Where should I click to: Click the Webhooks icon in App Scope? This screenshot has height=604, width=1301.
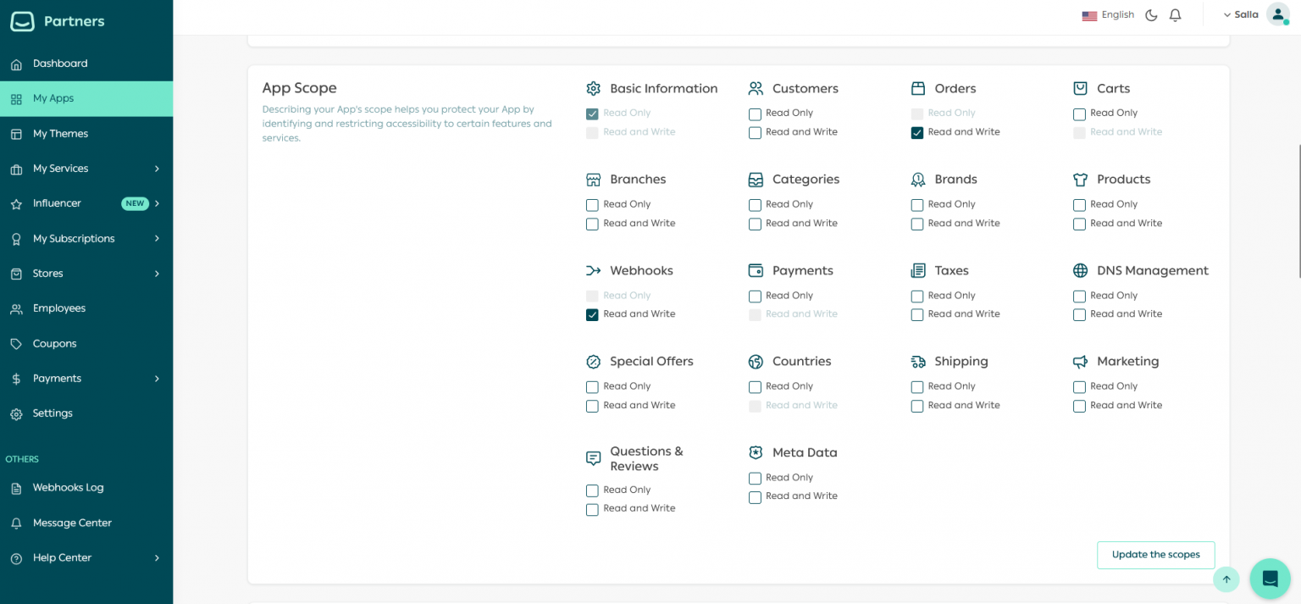click(593, 269)
